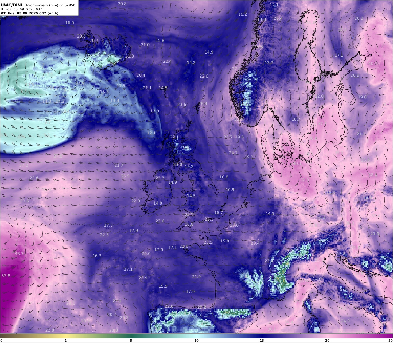The height and width of the screenshot is (343, 393).
Task: Click the map value '19.8'
Action: (x=362, y=97)
